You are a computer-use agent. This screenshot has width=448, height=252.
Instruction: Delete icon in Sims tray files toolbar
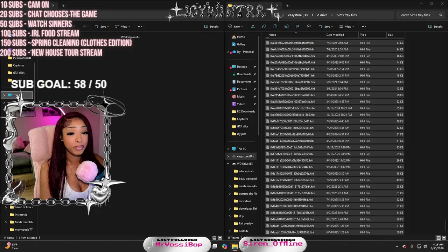coord(309,27)
